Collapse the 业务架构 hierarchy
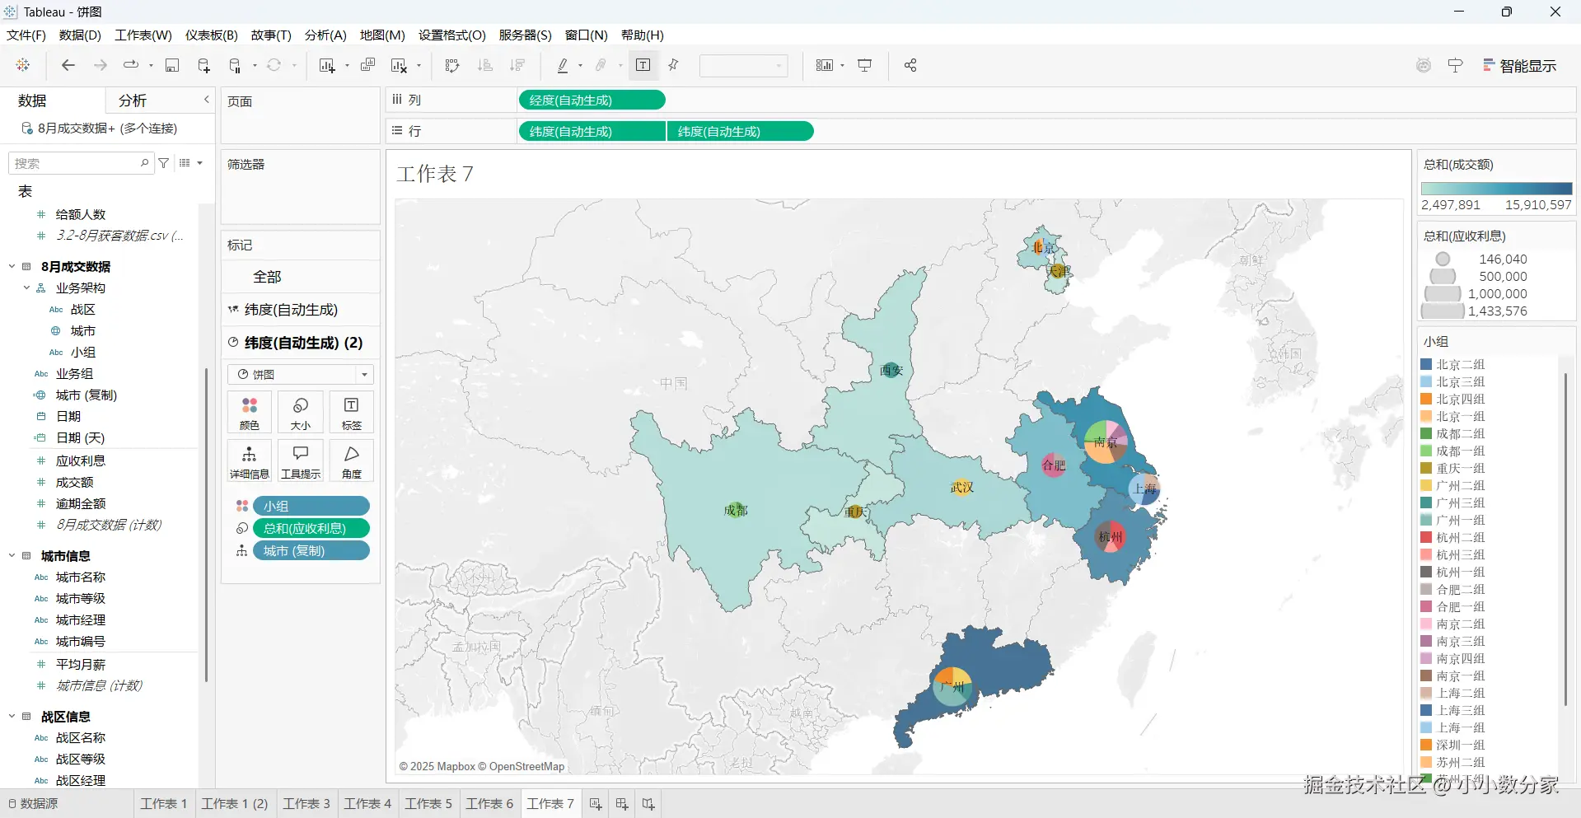 [26, 288]
